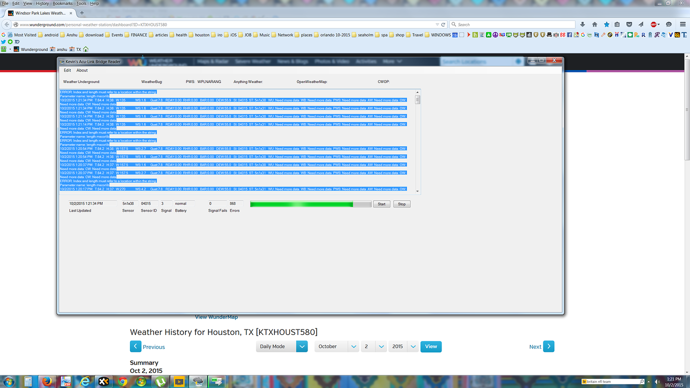Click the log pane vertical scrollbar thumb
Image resolution: width=690 pixels, height=388 pixels.
(x=417, y=99)
